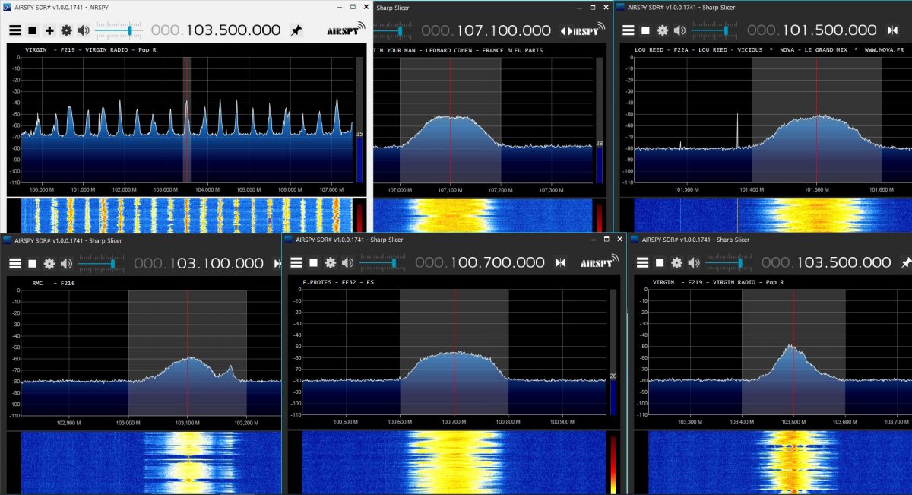Close the 107.100.000 Sharp Slicer window
This screenshot has height=495, width=912.
coord(606,7)
